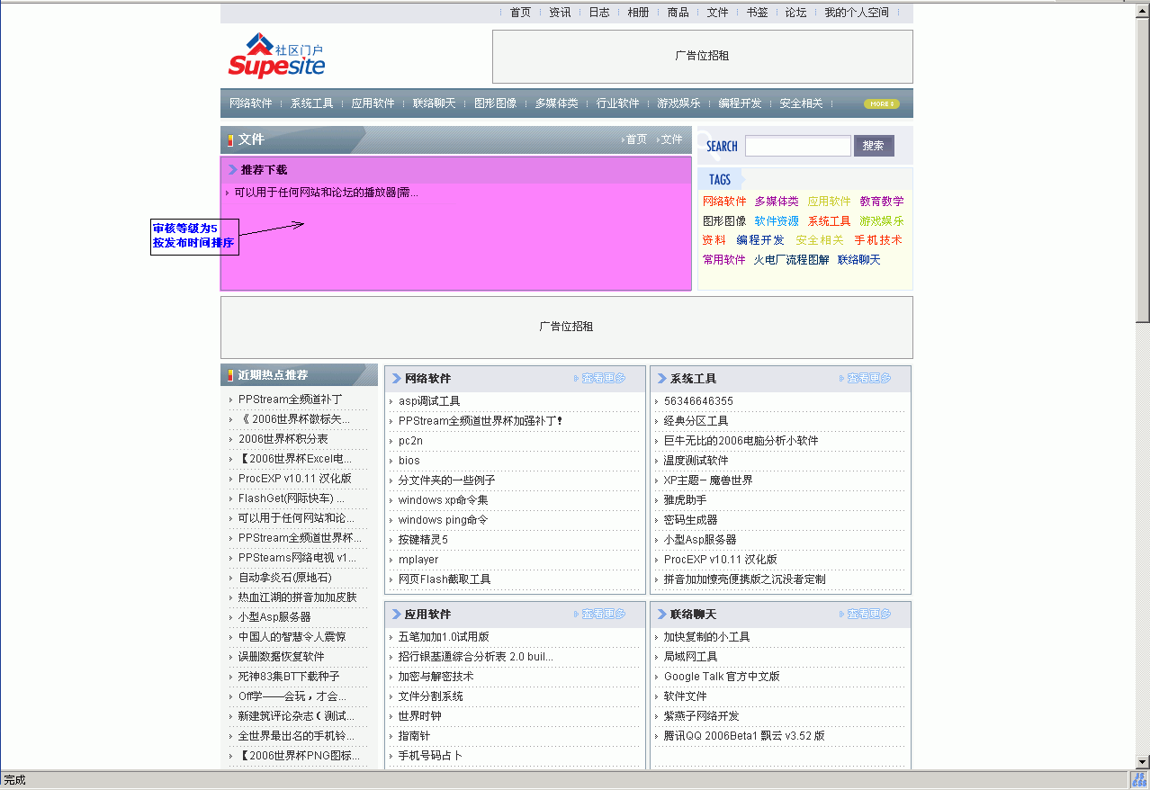Screen dimensions: 1150x790
Task: Open PPStream全频道世界杯加强补丁 entry
Action: [x=481, y=421]
